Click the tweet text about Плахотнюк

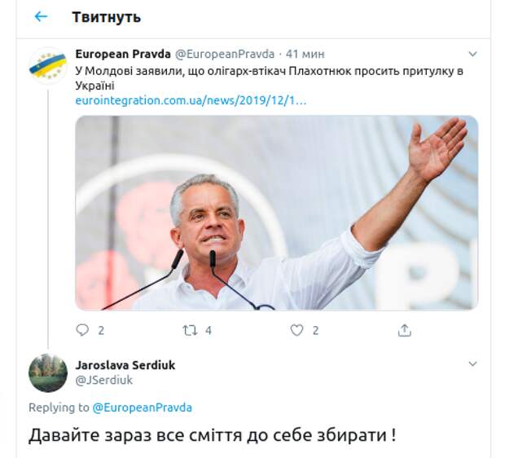pos(270,78)
